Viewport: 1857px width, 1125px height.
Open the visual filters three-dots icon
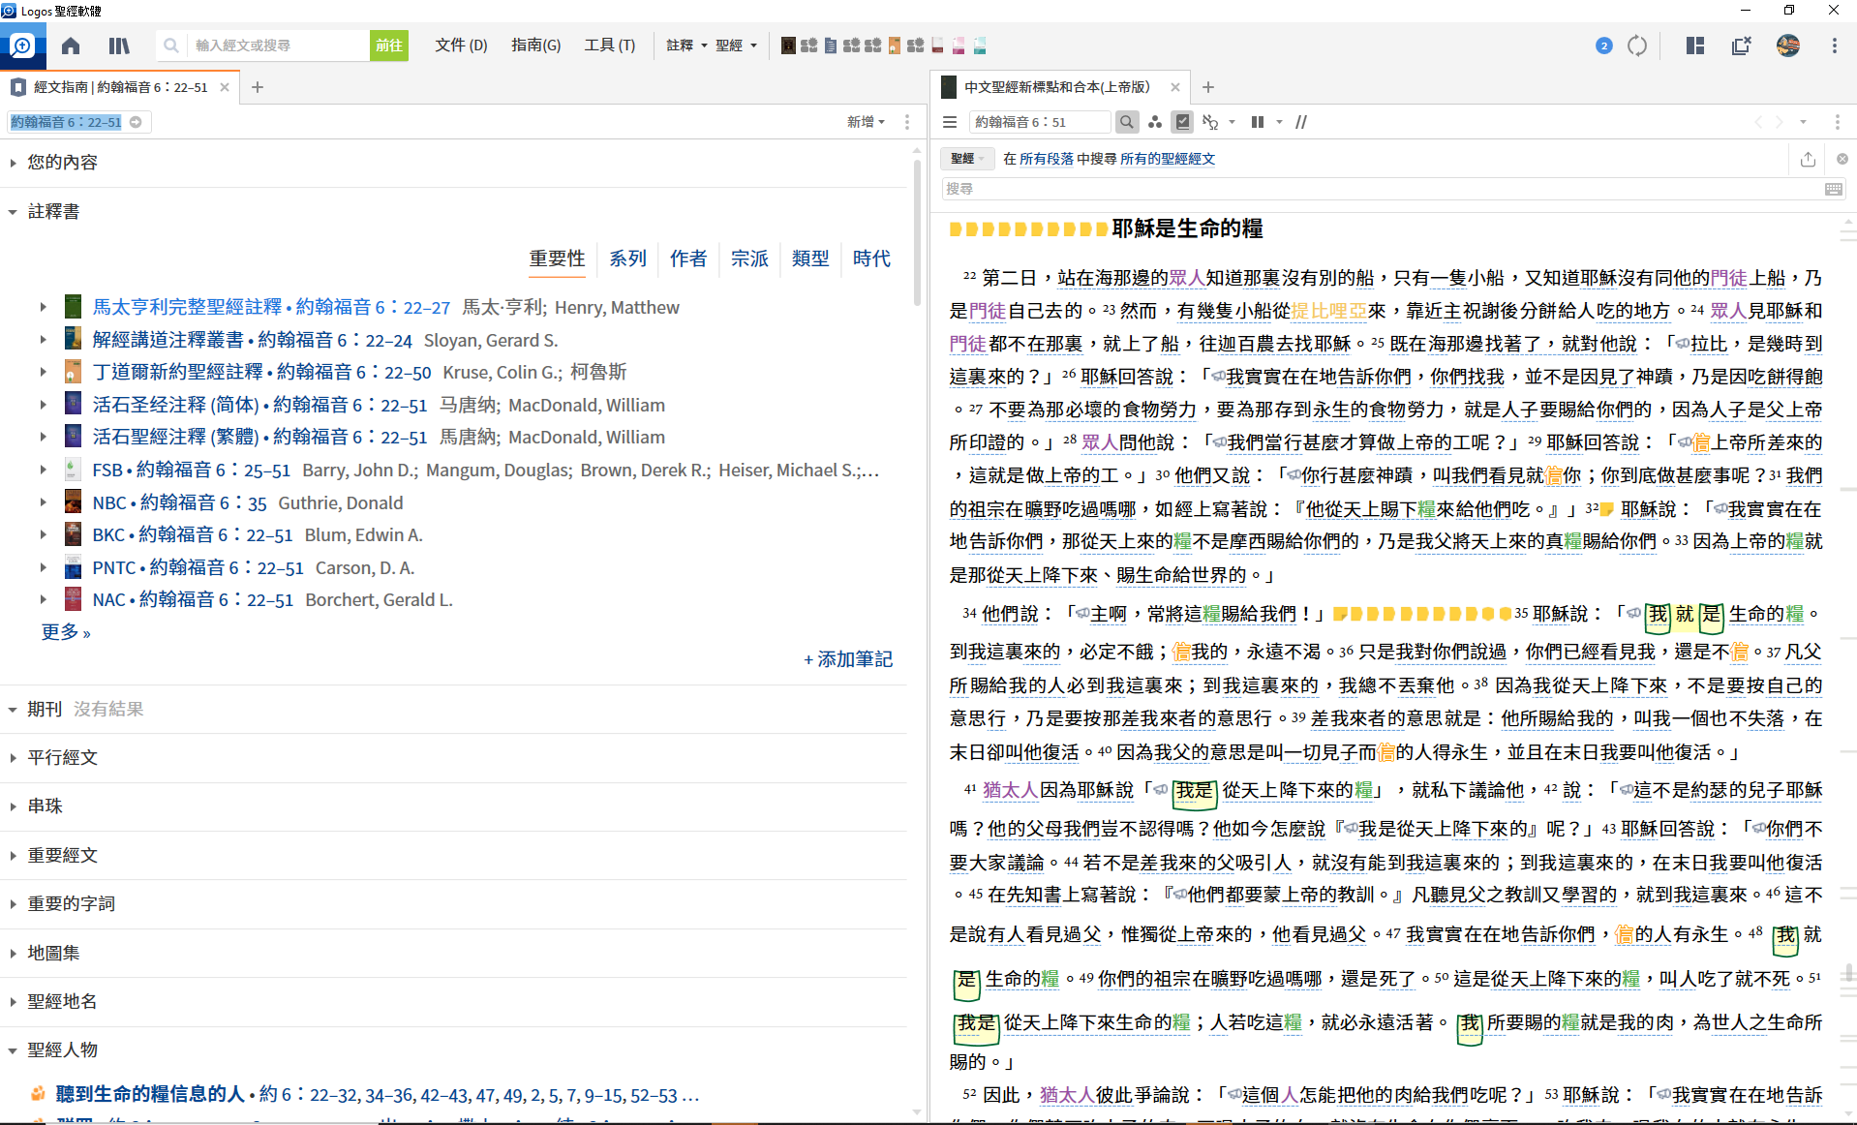(1154, 122)
